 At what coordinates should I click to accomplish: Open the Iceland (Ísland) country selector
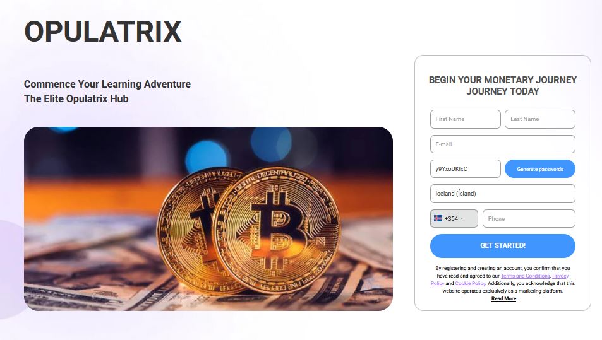pyautogui.click(x=503, y=194)
